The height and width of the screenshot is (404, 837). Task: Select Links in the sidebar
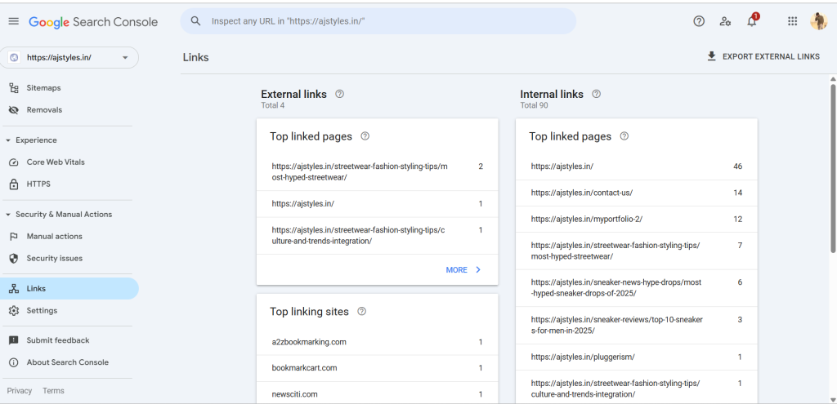69,288
